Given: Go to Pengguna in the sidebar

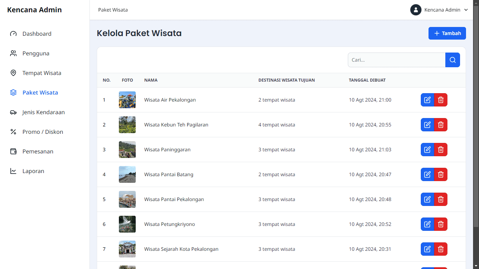Looking at the screenshot, I should pyautogui.click(x=36, y=54).
